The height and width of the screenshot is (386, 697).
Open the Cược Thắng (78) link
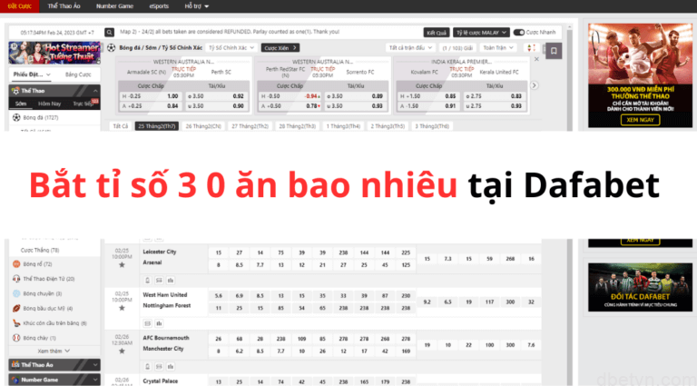[x=40, y=250]
